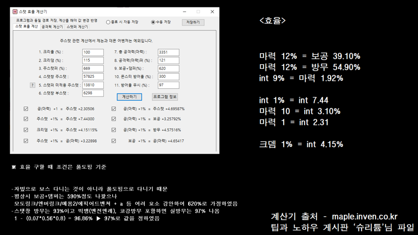Click the '크리뎀 (%)' input field with 115
This screenshot has height=235, width=418.
(93, 61)
